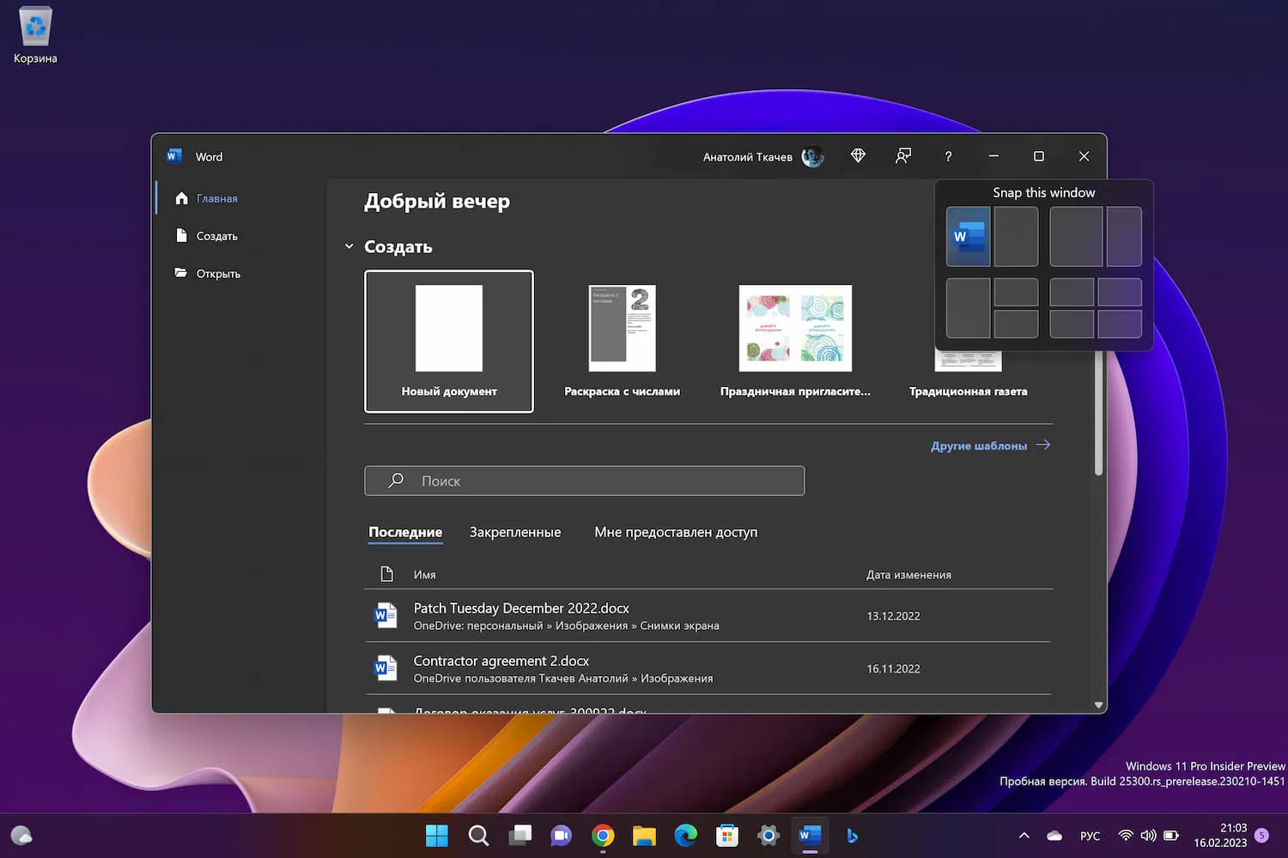The height and width of the screenshot is (858, 1288).
Task: Click the help question mark icon
Action: click(x=948, y=156)
